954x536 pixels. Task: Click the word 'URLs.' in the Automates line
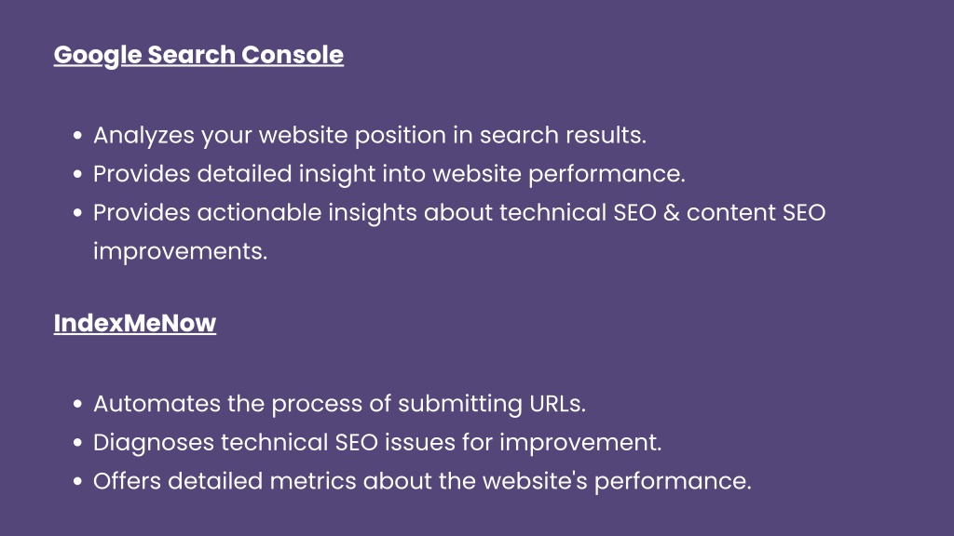coord(557,404)
